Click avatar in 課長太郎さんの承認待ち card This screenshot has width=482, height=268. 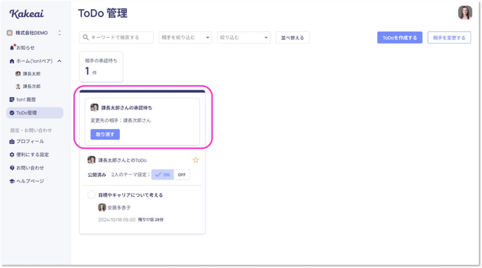[x=94, y=107]
